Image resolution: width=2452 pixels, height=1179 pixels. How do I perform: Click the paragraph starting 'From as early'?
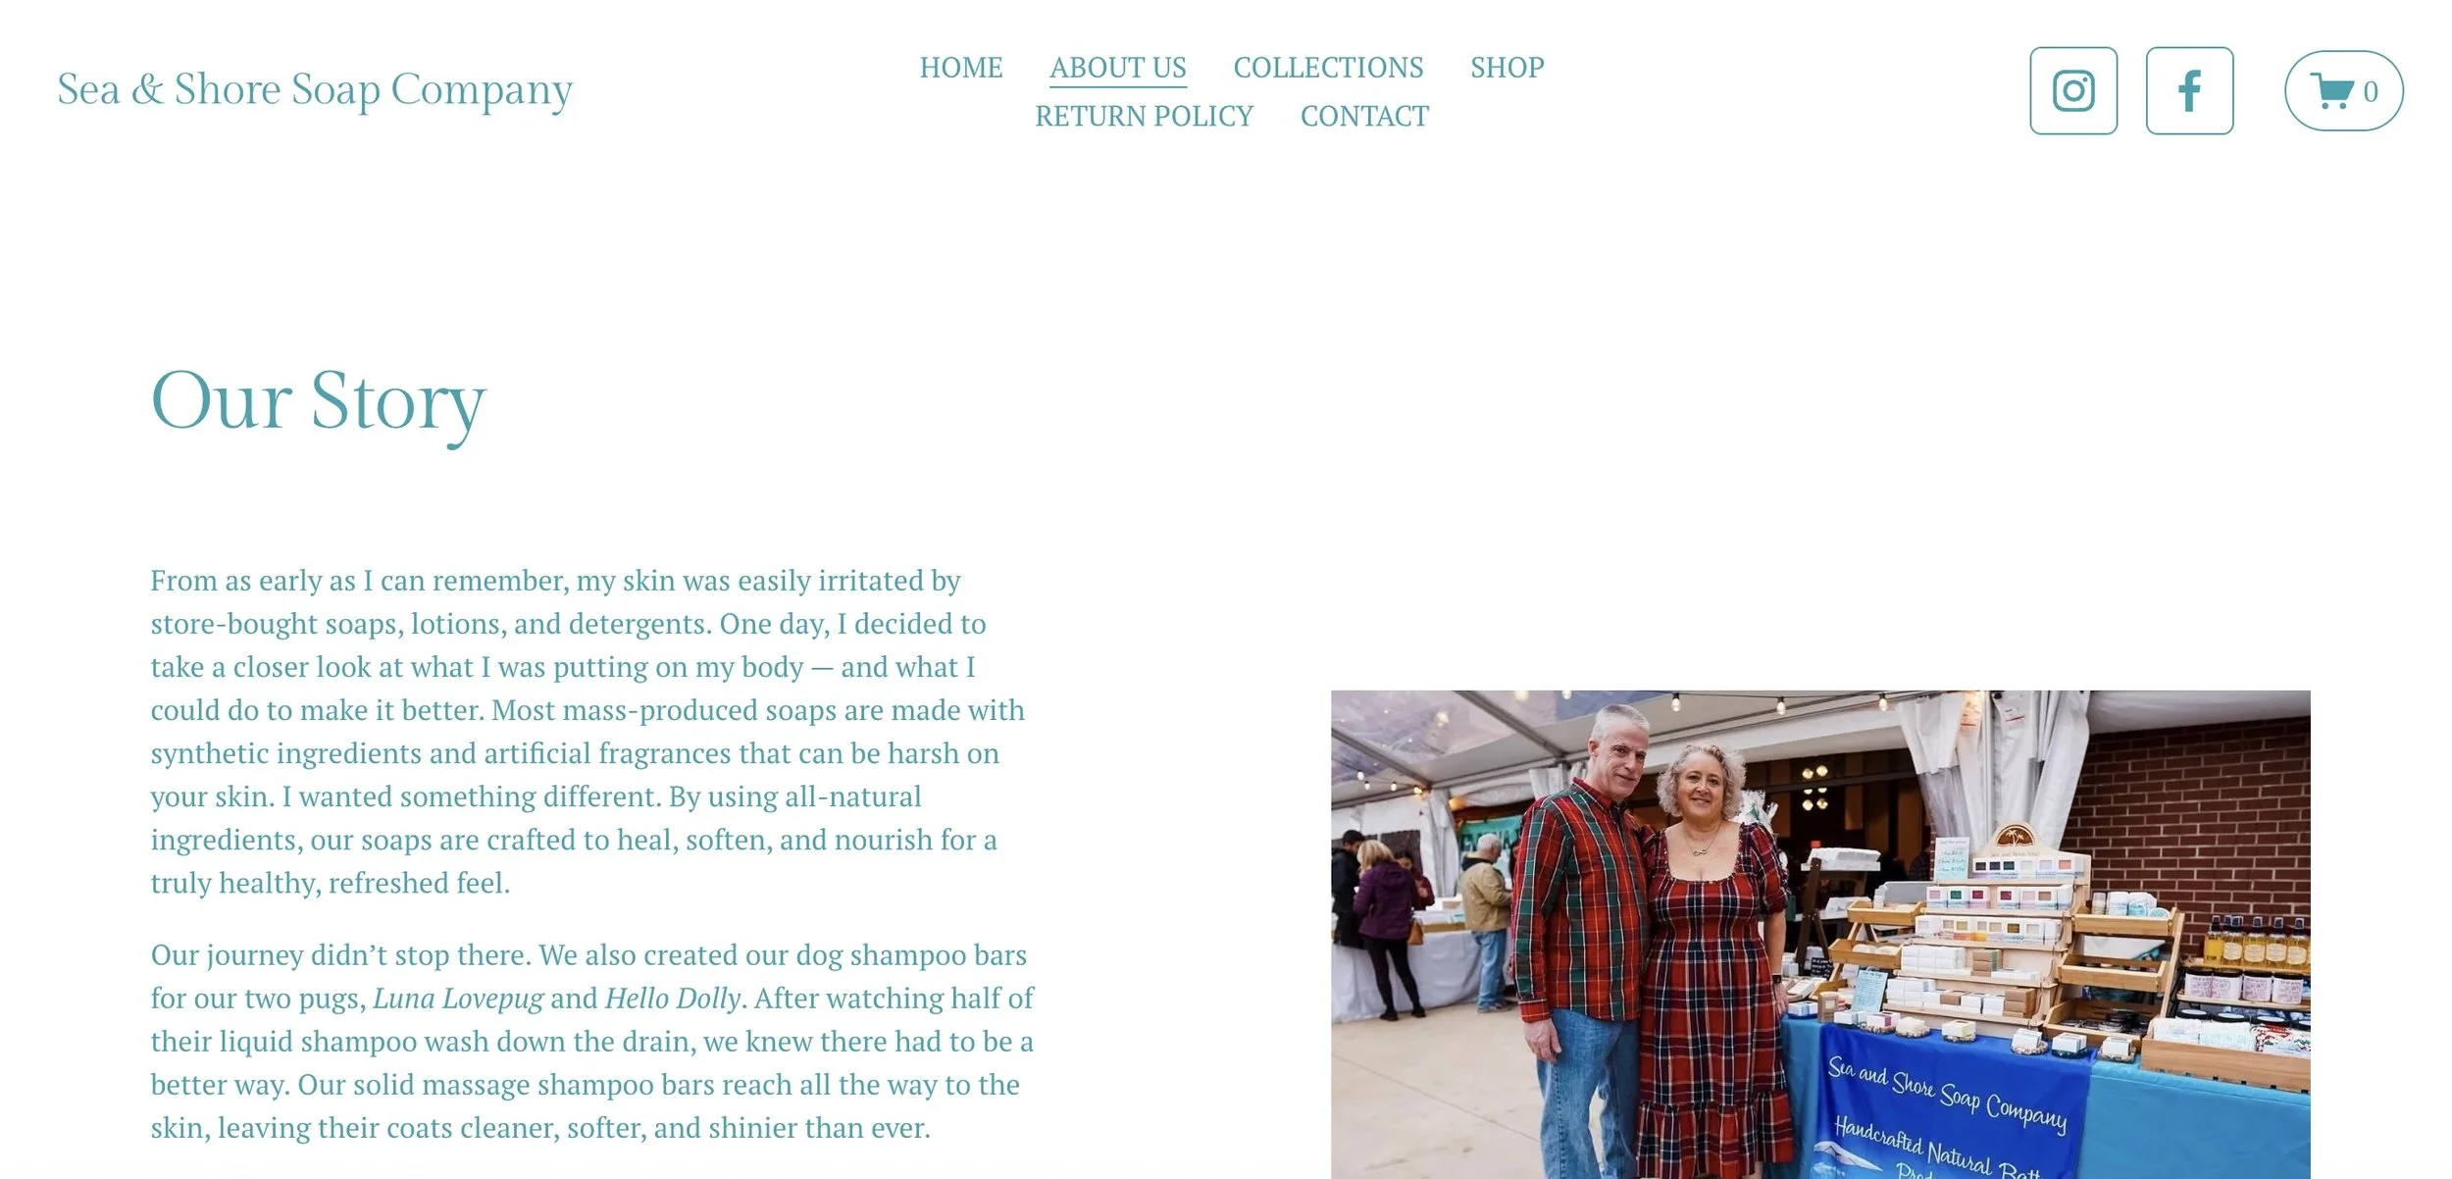[588, 732]
